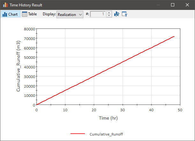Open the edit chart style icon

tap(117, 14)
